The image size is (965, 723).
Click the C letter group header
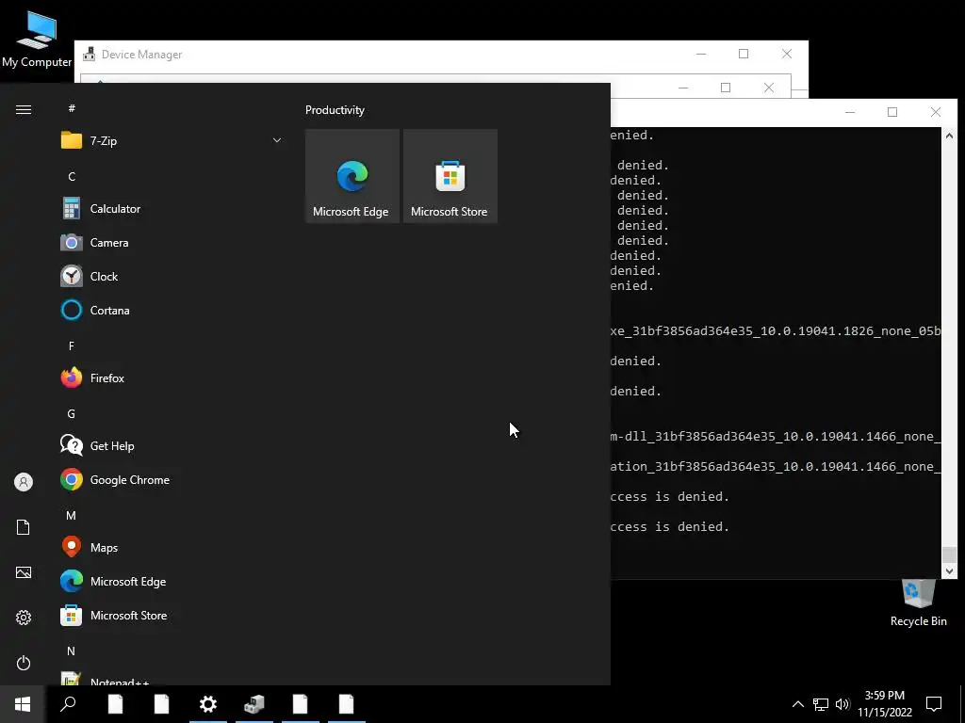pos(72,176)
